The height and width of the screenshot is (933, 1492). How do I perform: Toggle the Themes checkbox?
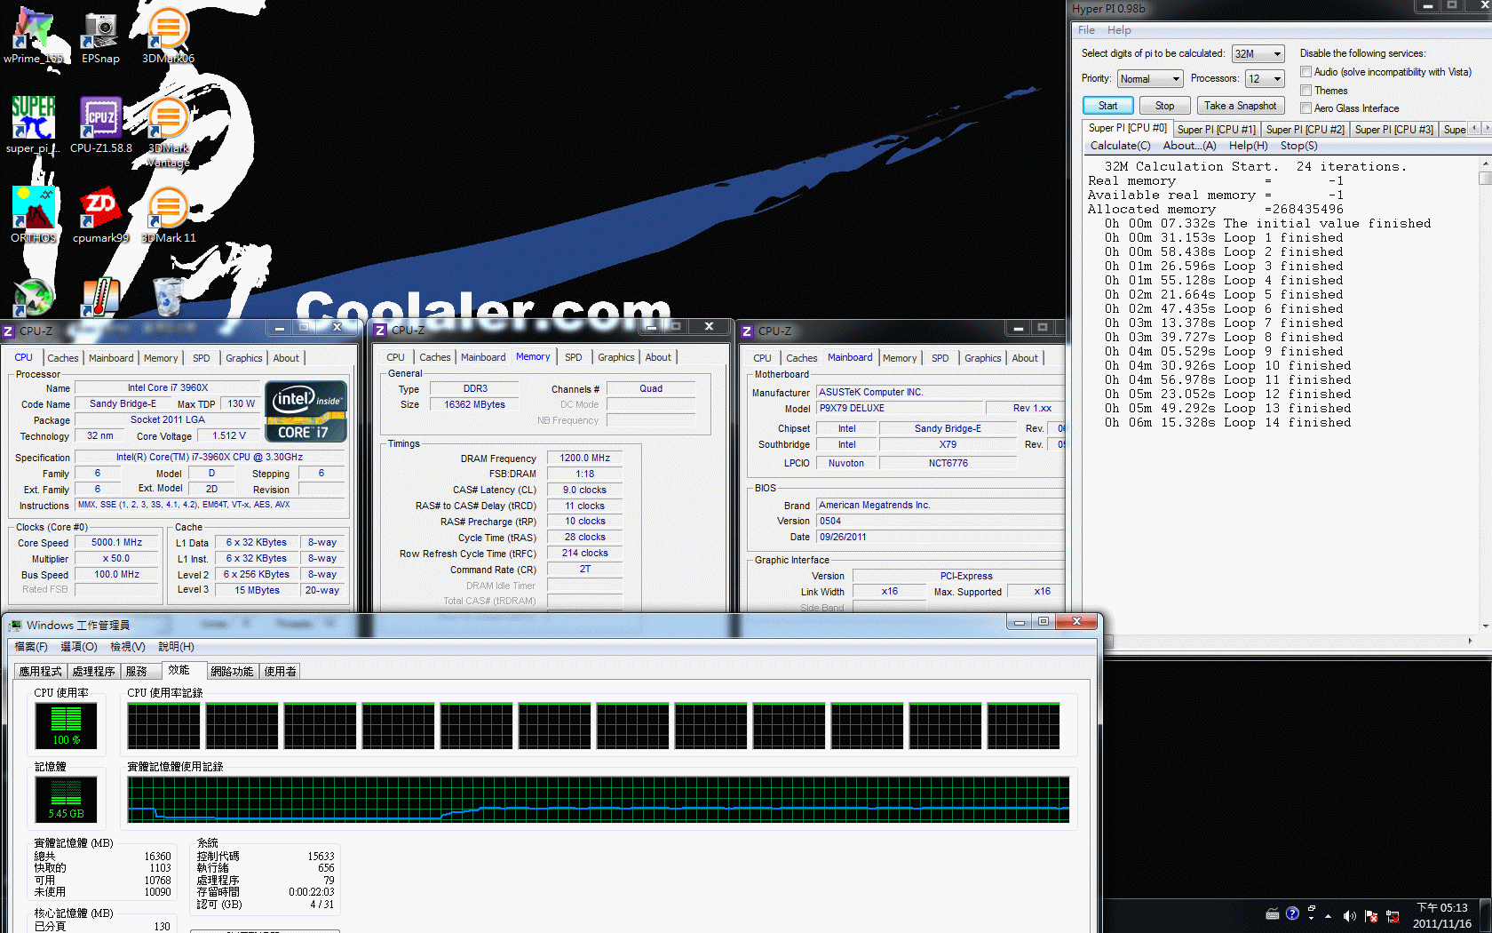point(1305,91)
